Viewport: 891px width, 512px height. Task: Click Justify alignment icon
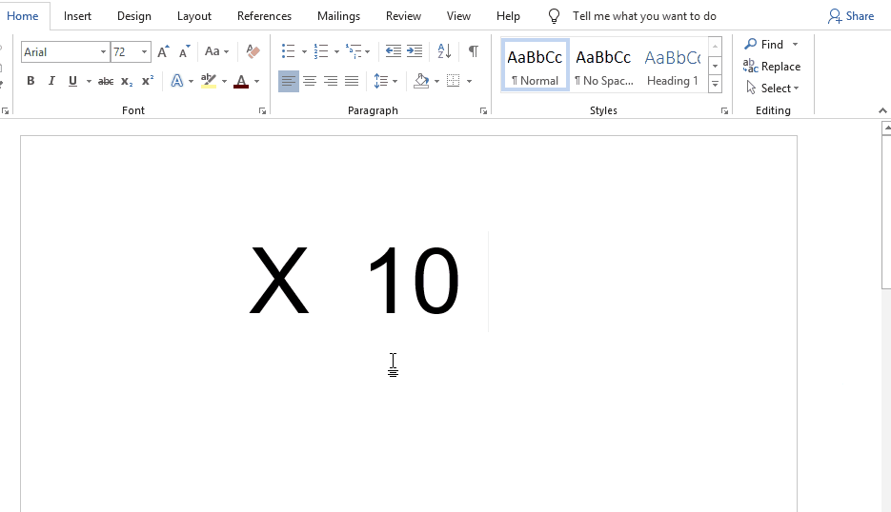[x=352, y=81]
